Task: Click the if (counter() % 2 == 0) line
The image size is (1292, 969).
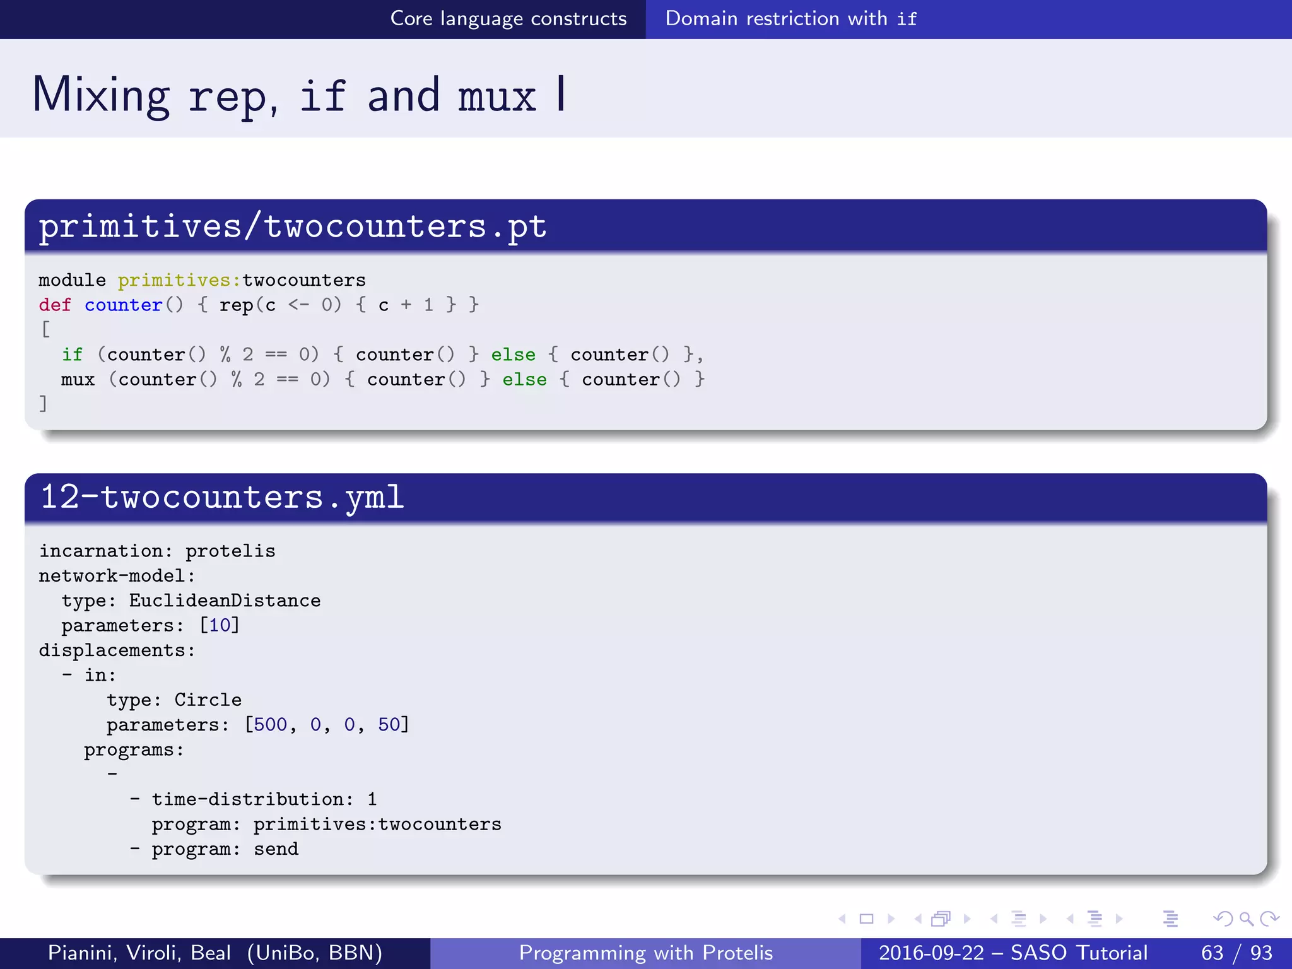Action: pyautogui.click(x=382, y=355)
